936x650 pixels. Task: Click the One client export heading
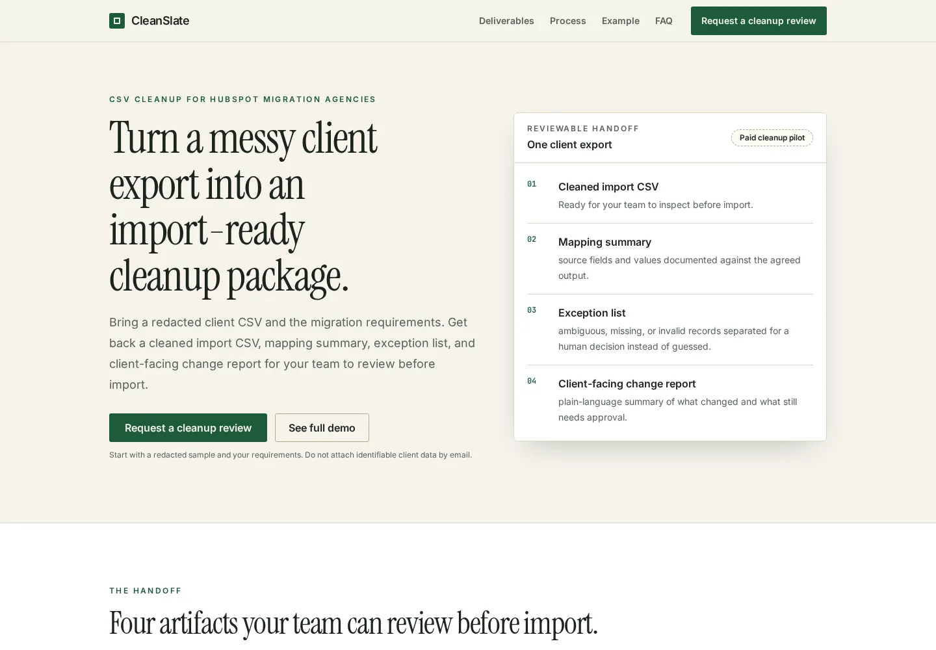[569, 144]
